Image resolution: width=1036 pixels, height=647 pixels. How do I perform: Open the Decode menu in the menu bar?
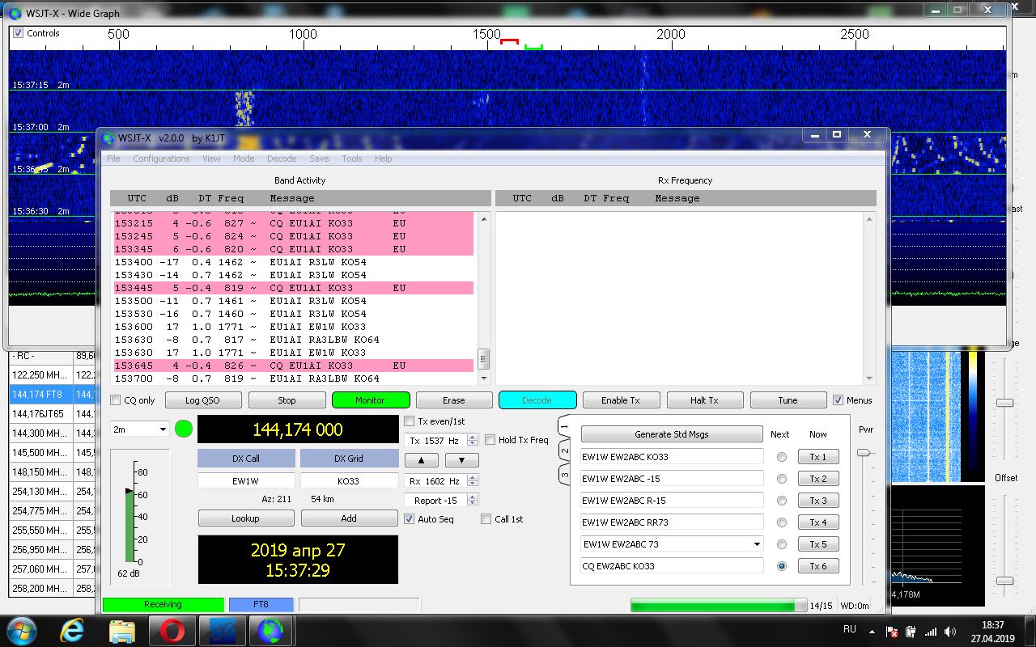[281, 159]
